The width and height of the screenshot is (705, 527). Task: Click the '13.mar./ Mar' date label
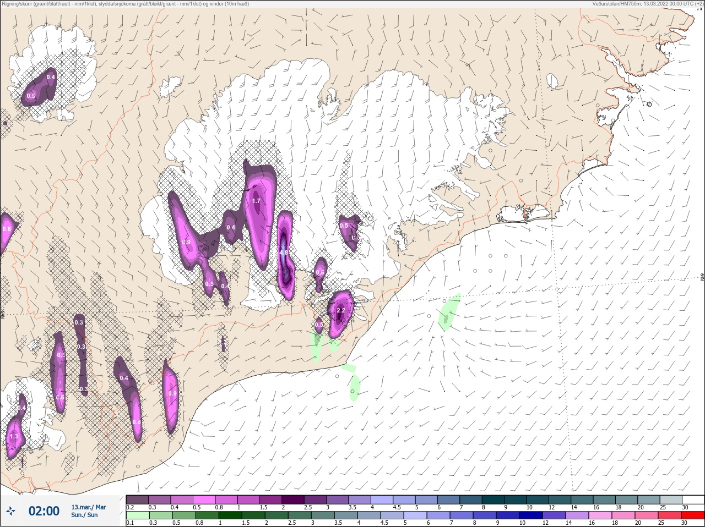(89, 507)
